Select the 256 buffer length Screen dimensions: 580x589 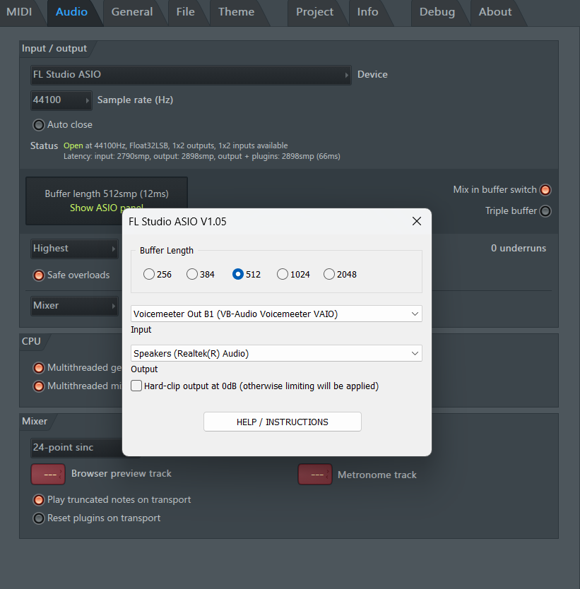149,274
